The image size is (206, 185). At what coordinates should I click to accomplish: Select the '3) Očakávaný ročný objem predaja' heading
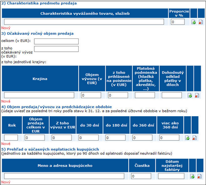pyautogui.click(x=38, y=34)
